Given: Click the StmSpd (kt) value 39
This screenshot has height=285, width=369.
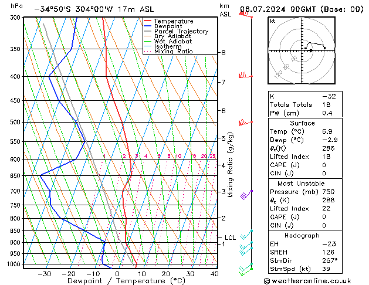Looking at the screenshot, I should (326, 269).
